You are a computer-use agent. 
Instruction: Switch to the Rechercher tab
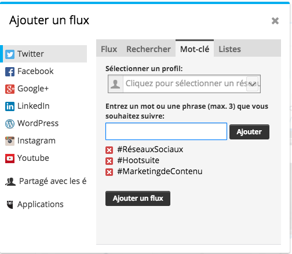coord(148,49)
